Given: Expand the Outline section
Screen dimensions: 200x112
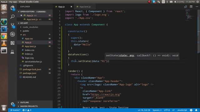Looking at the screenshot, I should tap(35, 102).
